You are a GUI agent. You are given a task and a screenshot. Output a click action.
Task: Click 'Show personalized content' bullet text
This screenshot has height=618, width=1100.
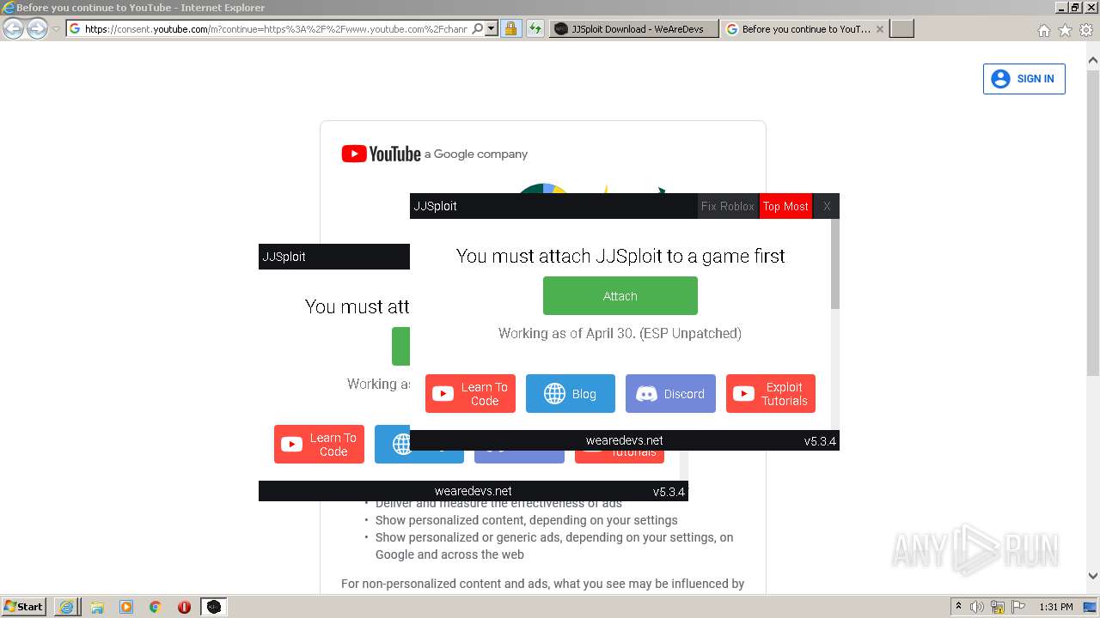coord(527,520)
